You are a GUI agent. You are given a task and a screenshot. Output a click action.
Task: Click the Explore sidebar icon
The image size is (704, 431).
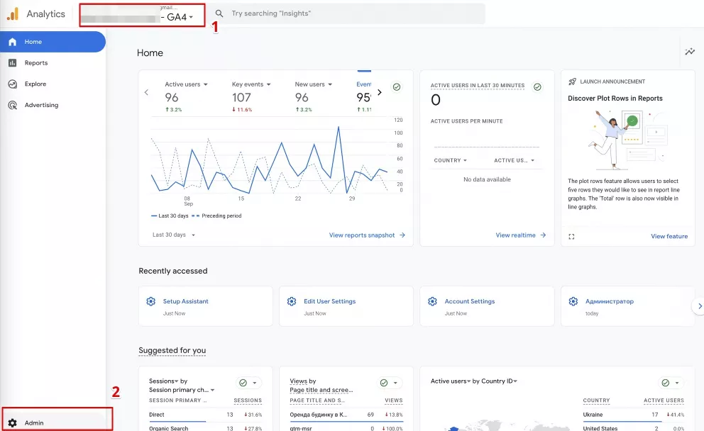point(13,84)
